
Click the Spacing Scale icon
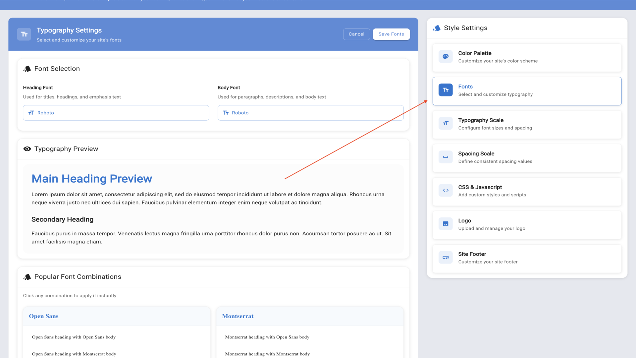(446, 157)
